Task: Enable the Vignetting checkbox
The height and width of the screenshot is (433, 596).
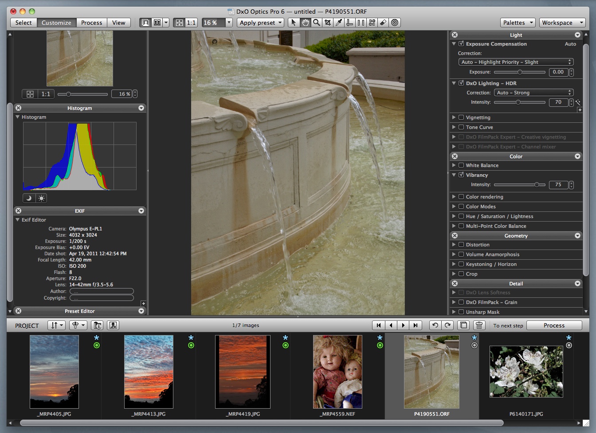Action: coord(461,117)
